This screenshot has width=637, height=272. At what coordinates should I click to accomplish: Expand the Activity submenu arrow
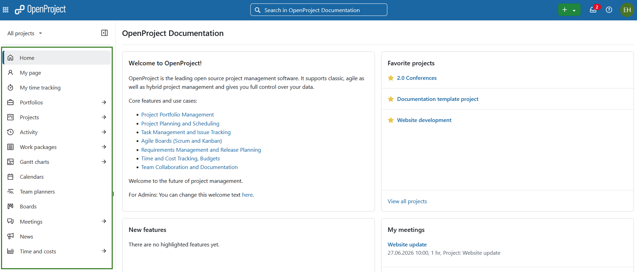104,132
